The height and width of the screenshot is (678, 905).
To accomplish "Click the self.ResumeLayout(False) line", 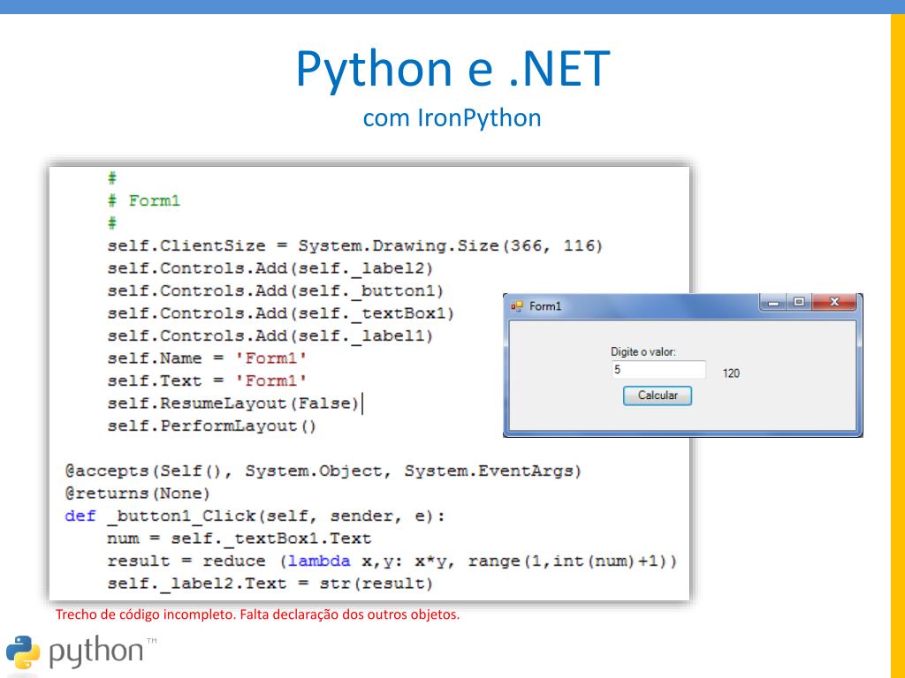I will (233, 403).
